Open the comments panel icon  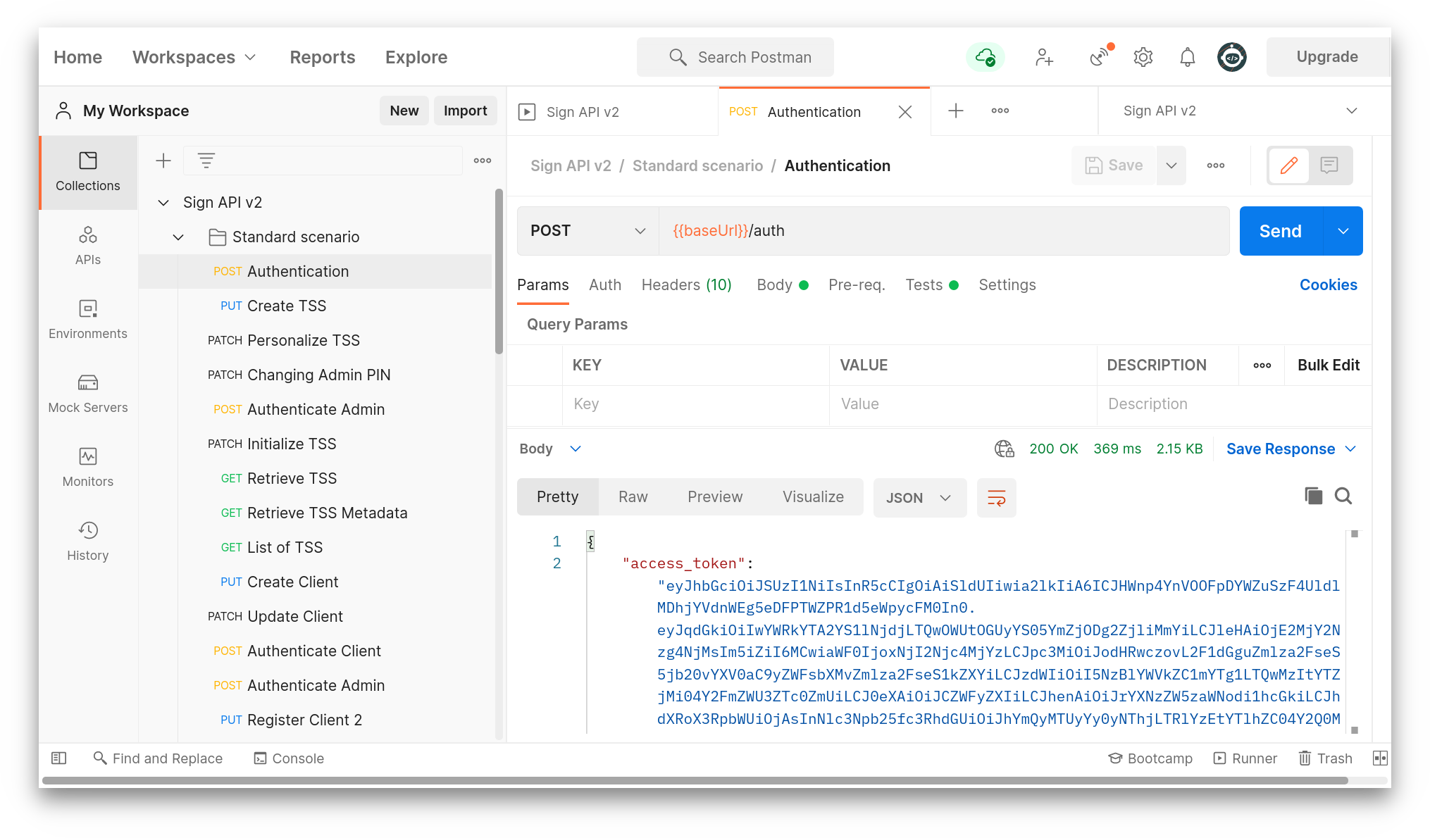[1329, 165]
